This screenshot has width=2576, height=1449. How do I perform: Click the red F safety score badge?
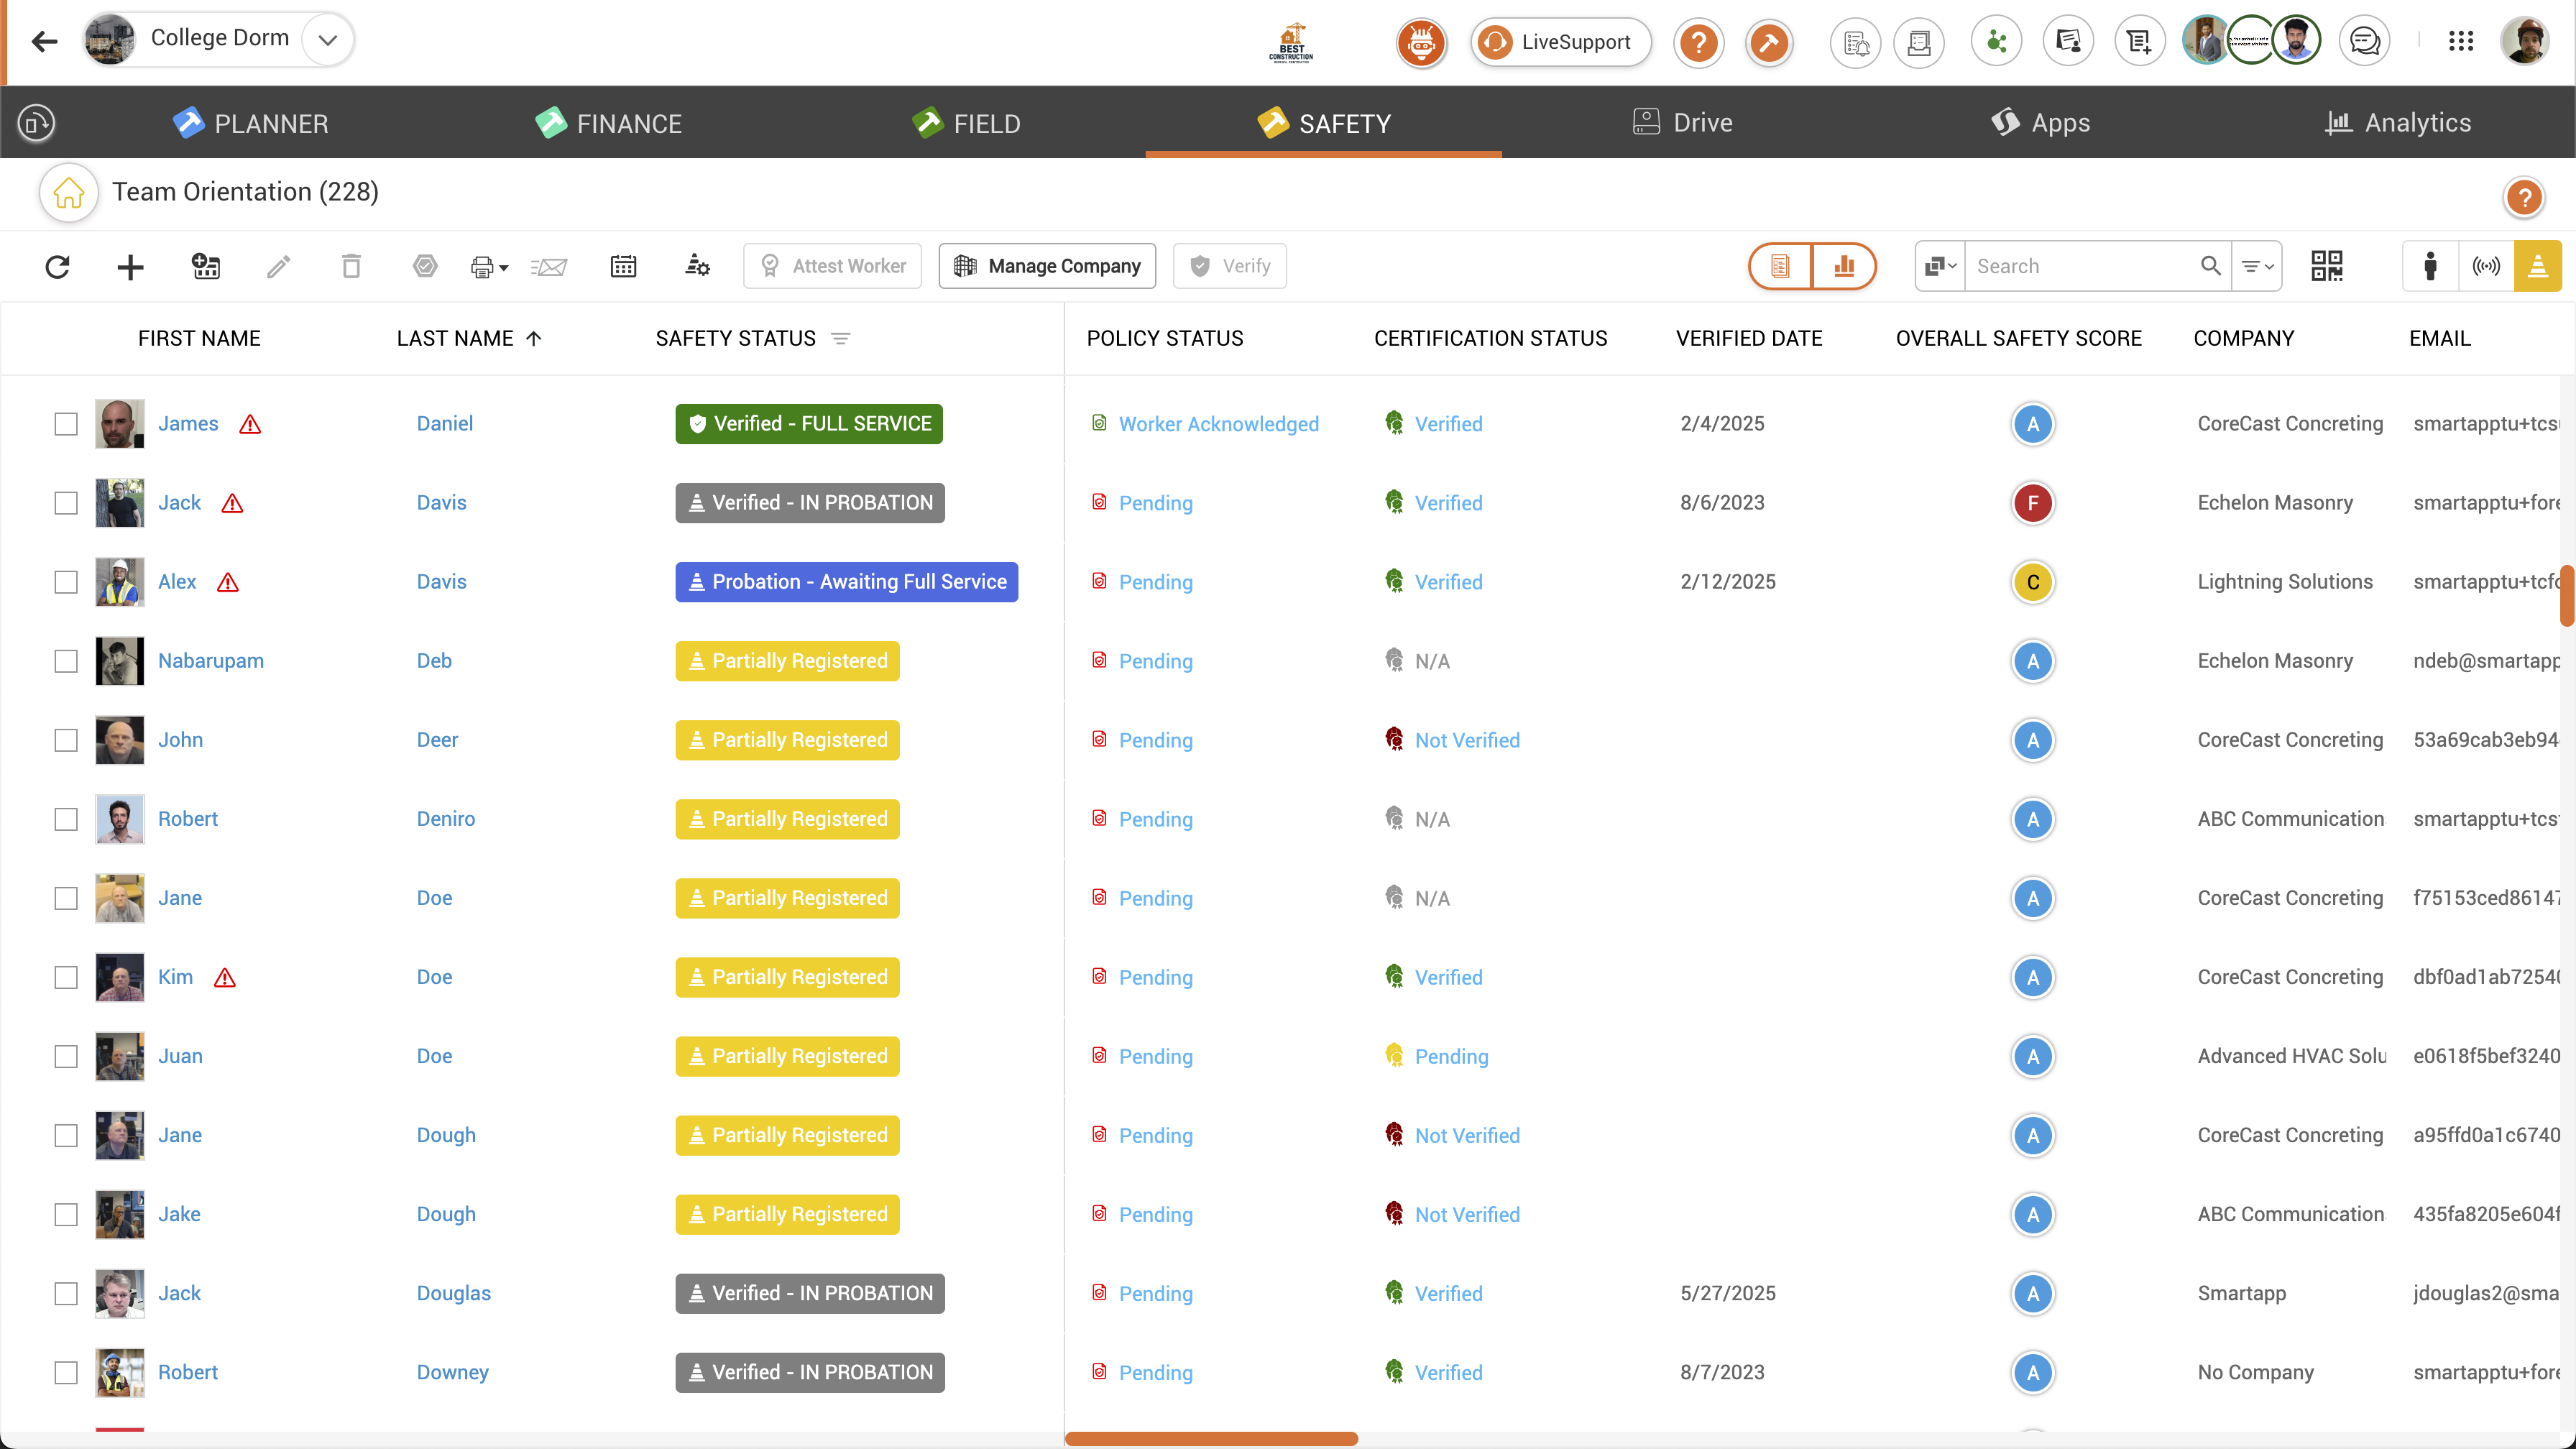click(2032, 503)
